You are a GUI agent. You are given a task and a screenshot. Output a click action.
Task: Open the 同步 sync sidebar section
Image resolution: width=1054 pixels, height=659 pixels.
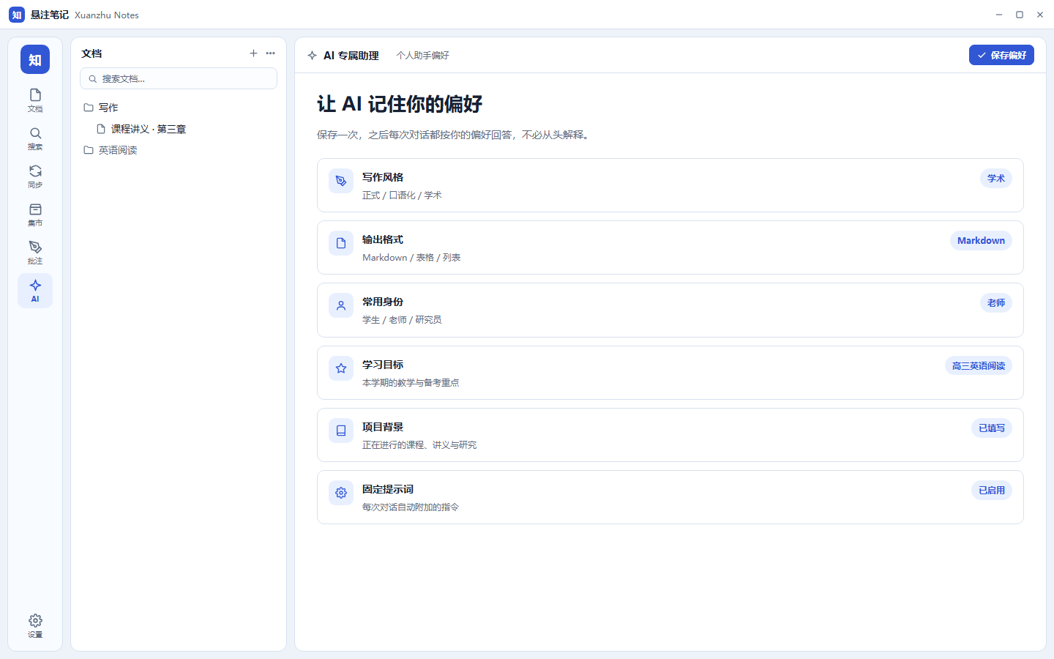35,176
